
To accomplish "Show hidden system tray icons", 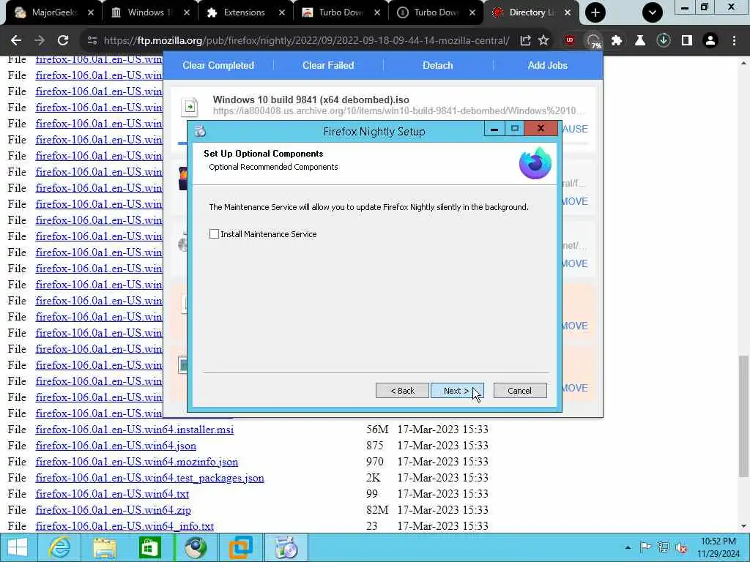I will 628,547.
